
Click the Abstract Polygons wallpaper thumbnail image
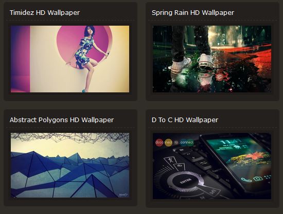(x=70, y=165)
